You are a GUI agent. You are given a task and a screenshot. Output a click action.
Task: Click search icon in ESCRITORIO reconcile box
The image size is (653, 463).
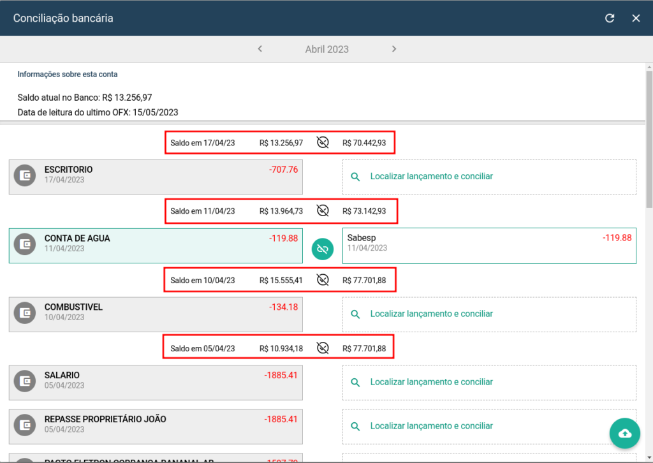pyautogui.click(x=355, y=177)
